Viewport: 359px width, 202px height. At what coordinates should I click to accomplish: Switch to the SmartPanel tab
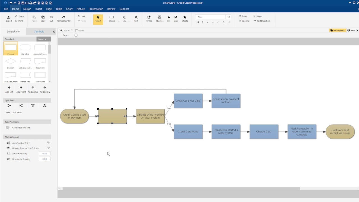point(13,31)
